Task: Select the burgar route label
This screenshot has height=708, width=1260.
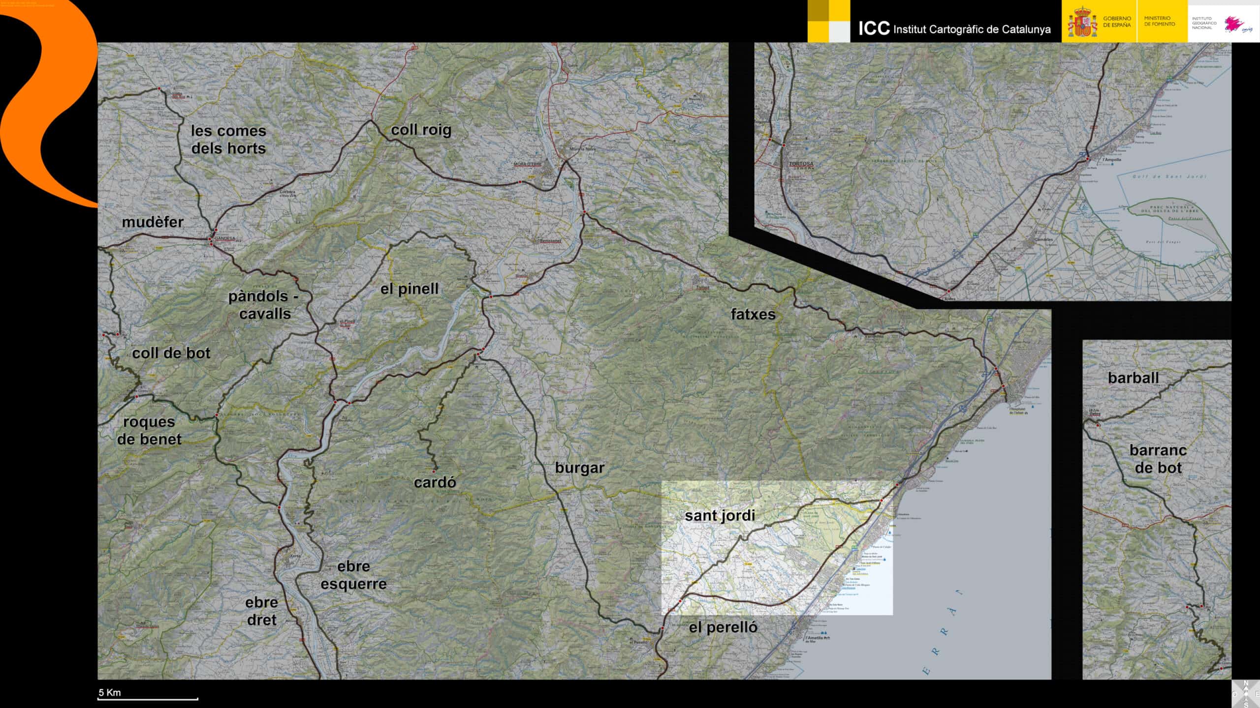Action: pyautogui.click(x=579, y=468)
